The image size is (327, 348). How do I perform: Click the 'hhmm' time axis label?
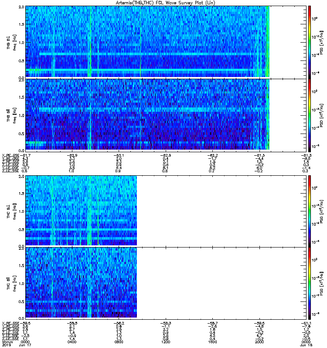point(7,342)
